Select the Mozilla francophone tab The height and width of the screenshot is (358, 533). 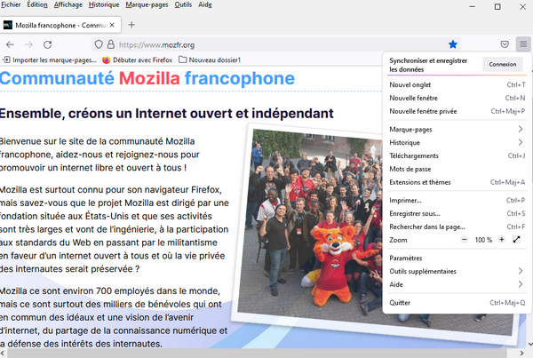60,25
